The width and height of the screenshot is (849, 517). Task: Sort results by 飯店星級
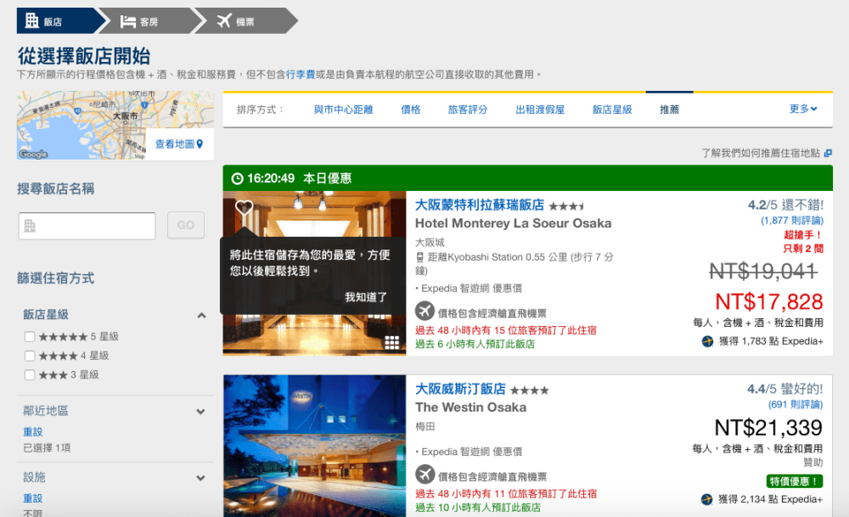click(612, 110)
